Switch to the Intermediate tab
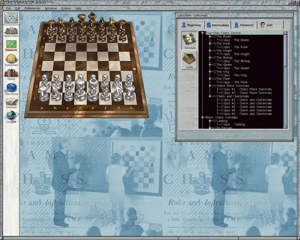The image size is (300, 240). pos(218,25)
